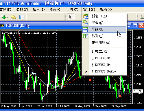Click the 纵列 columns menu icon
The width and height of the screenshot is (144, 111).
point(86,36)
